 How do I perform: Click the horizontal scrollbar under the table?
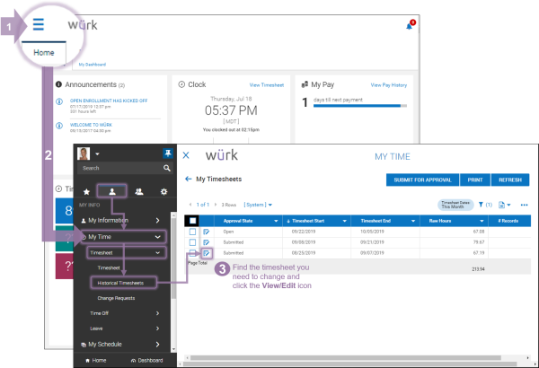point(346,358)
